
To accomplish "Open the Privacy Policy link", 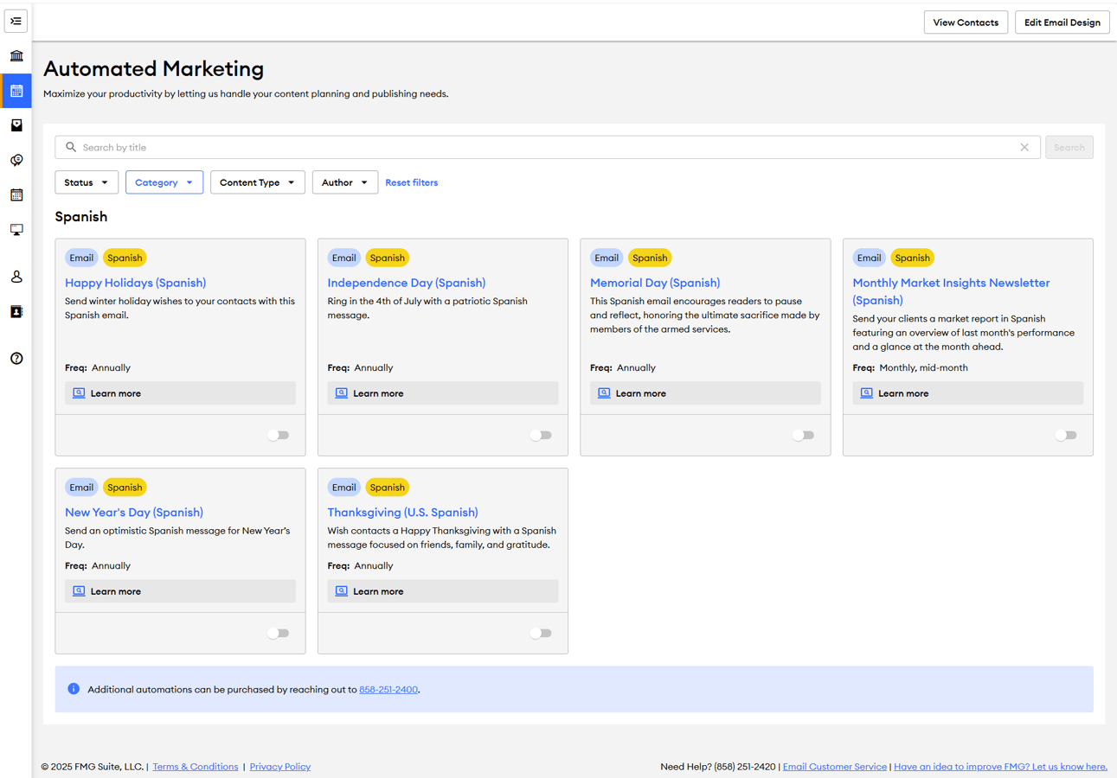I will [279, 766].
